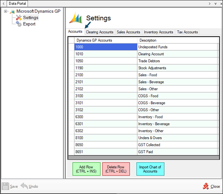The width and height of the screenshot is (223, 194).
Task: Click the row selector for account 1000
Action: tap(71, 47)
